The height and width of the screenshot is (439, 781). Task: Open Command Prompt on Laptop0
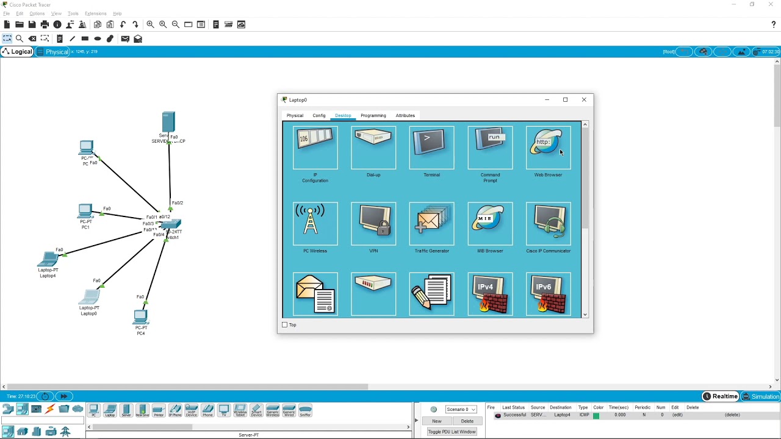[x=490, y=148]
